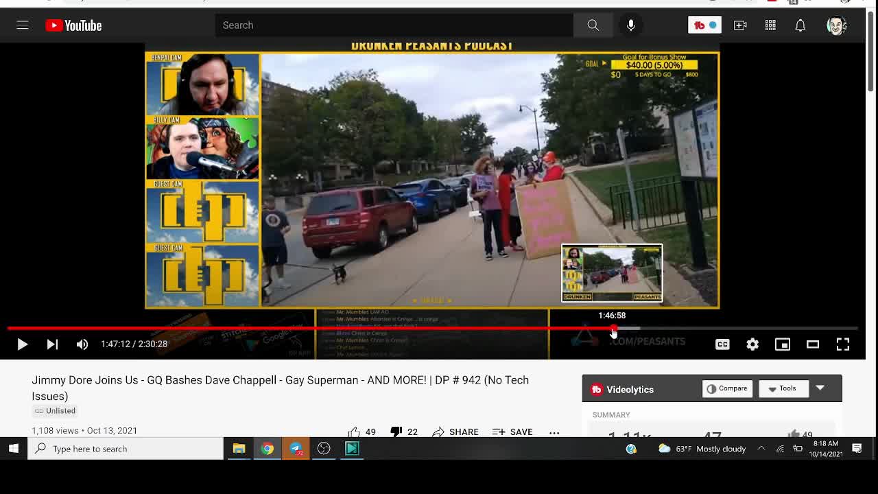Save the video to a playlist
This screenshot has width=878, height=494.
pyautogui.click(x=512, y=432)
